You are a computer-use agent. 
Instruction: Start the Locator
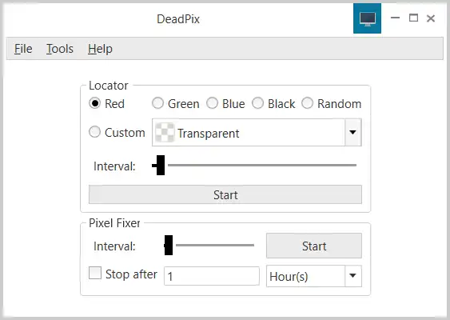click(x=225, y=194)
